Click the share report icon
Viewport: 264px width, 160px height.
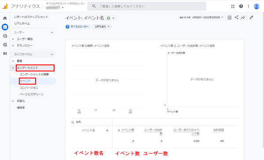pyautogui.click(x=236, y=17)
